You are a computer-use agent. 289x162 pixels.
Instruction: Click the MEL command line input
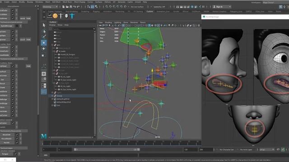point(93,155)
